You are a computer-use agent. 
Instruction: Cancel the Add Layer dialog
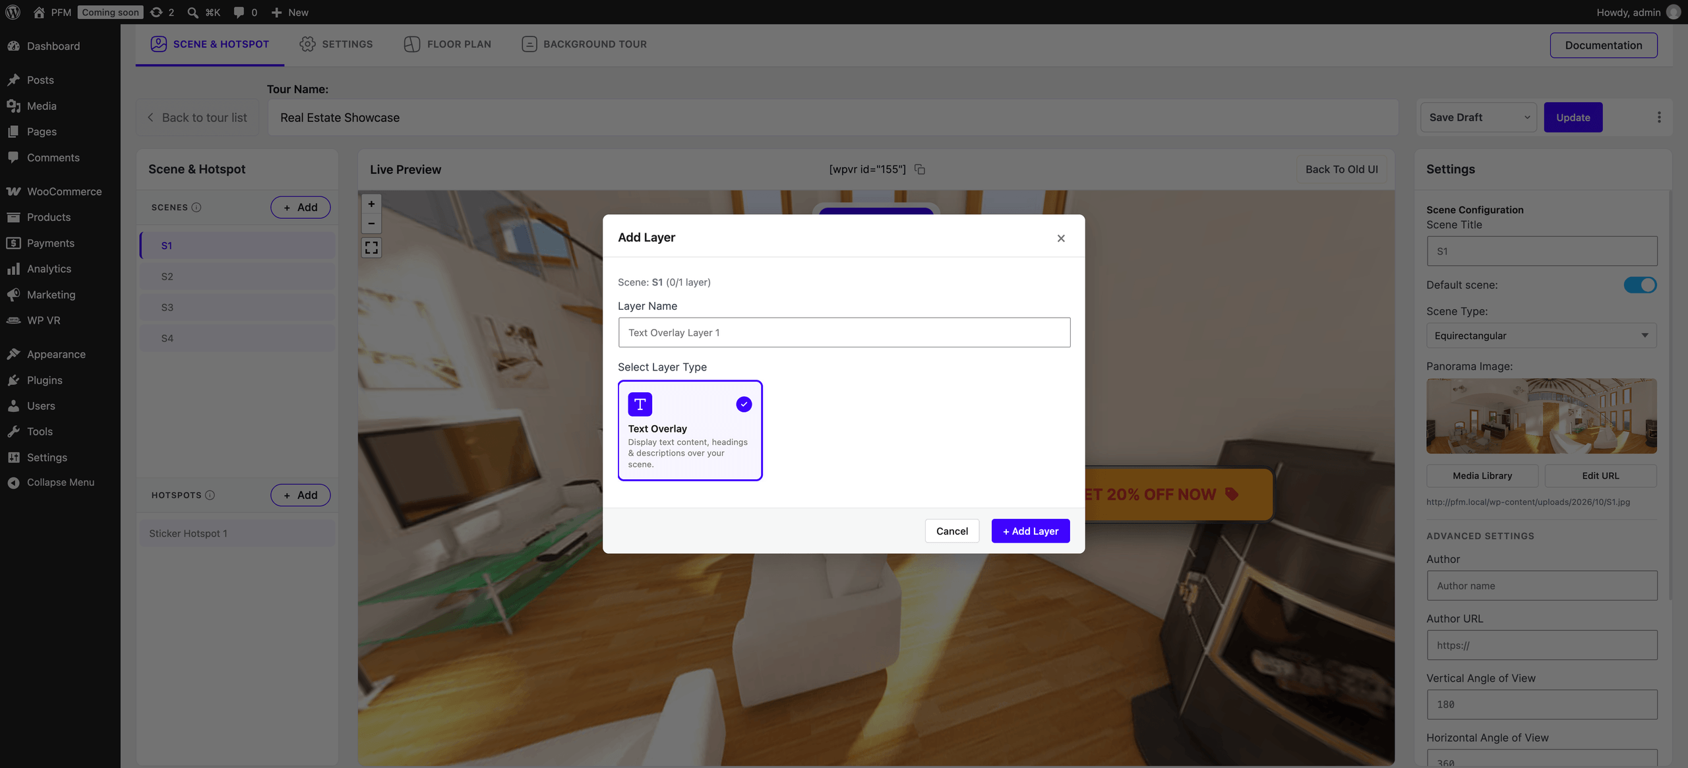(x=951, y=531)
